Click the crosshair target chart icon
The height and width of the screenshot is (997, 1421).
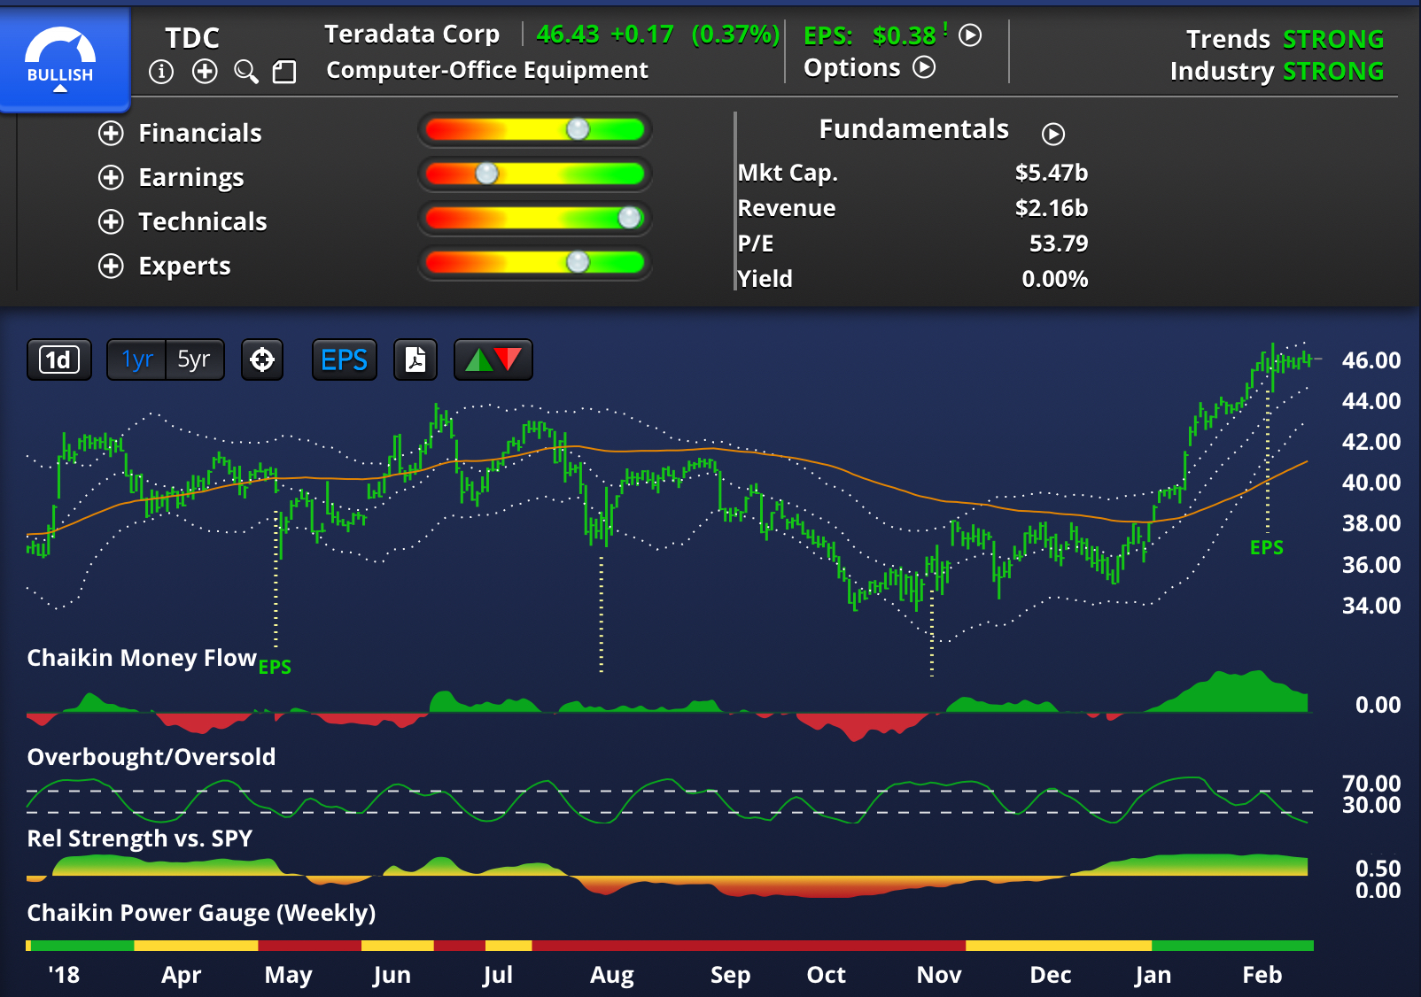[262, 360]
